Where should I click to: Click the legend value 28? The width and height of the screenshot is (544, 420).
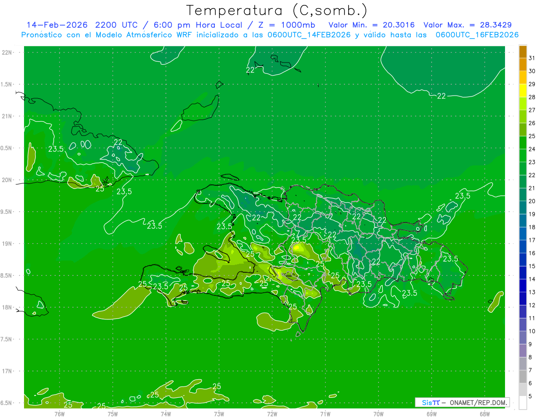[x=532, y=97]
